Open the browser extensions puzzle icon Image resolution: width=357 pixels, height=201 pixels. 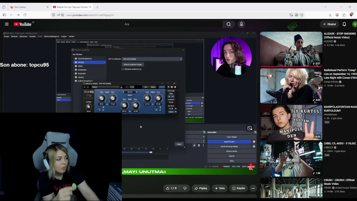click(344, 15)
